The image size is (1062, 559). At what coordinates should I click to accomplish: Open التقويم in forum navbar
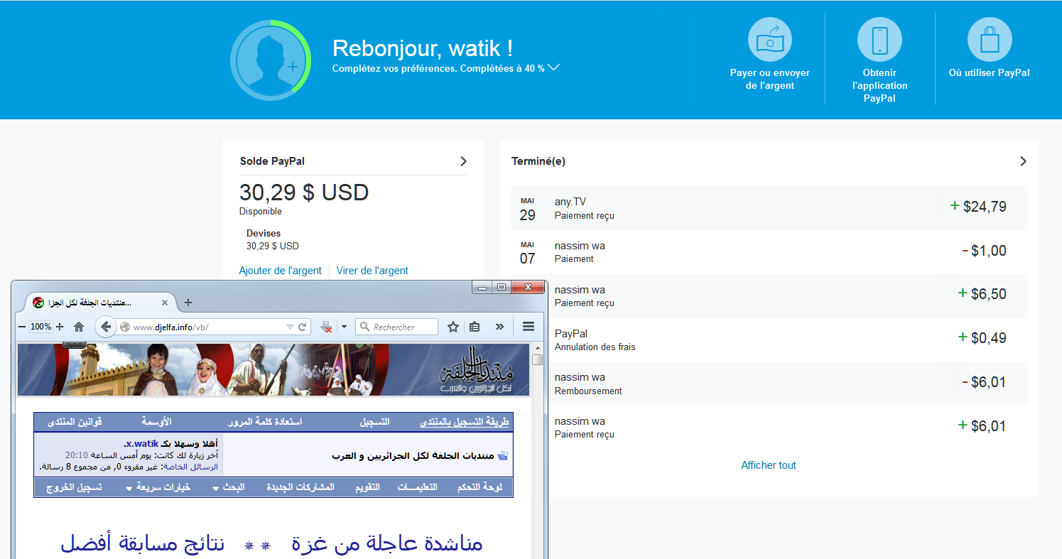[x=367, y=487]
